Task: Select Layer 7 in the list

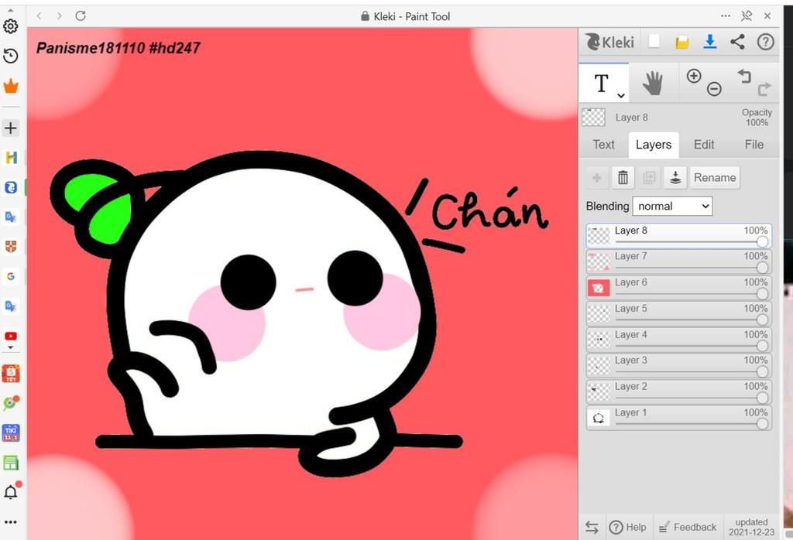Action: click(x=678, y=261)
